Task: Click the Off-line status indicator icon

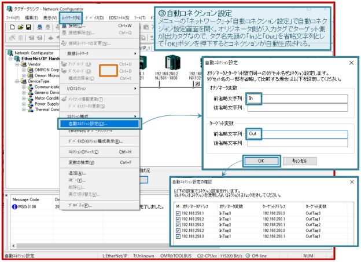Action: [248, 256]
